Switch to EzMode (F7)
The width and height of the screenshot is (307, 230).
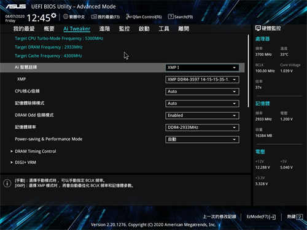pyautogui.click(x=261, y=217)
